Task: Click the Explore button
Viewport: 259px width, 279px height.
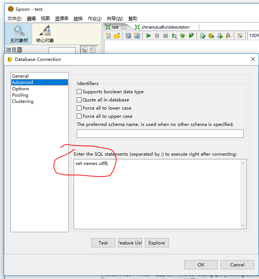Action: tap(157, 243)
